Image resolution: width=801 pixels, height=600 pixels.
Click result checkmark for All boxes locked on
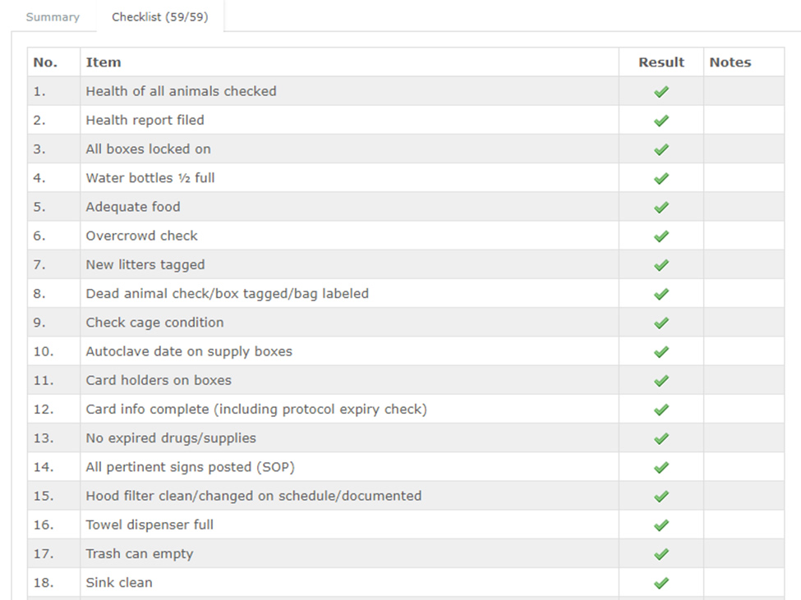pyautogui.click(x=661, y=149)
